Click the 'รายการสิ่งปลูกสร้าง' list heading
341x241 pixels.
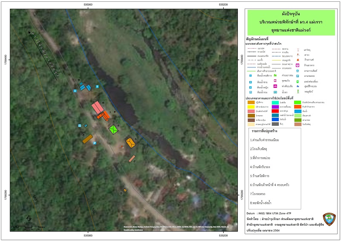point(264,131)
